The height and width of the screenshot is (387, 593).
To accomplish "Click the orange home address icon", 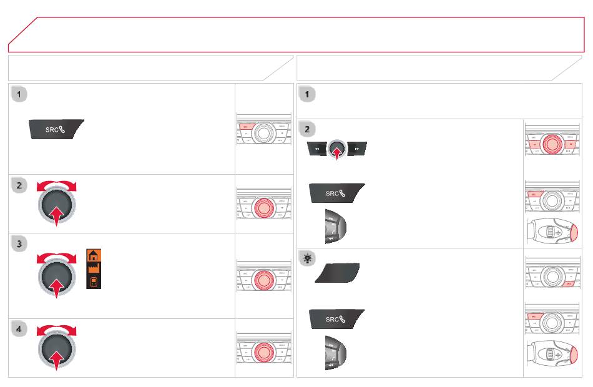I will tap(94, 255).
